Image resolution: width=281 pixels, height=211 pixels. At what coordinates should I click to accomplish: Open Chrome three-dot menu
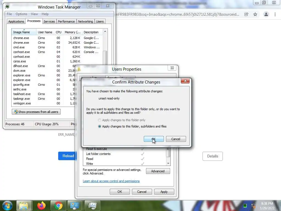click(275, 14)
